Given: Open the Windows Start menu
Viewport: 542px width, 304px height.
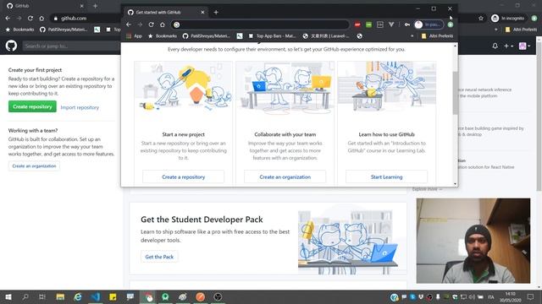Looking at the screenshot, I should pos(8,296).
